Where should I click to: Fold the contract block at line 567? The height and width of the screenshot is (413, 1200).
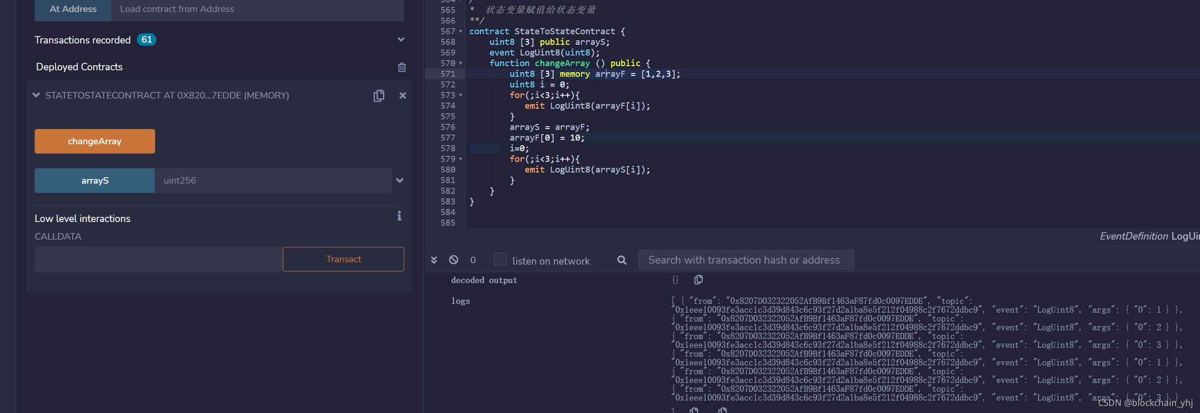coord(461,31)
